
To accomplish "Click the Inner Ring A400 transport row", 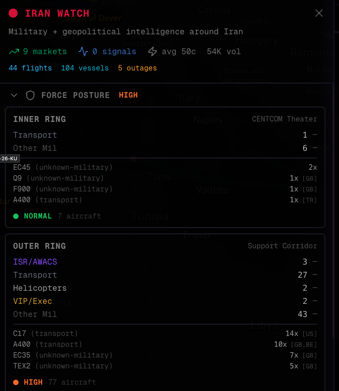I will (x=165, y=200).
